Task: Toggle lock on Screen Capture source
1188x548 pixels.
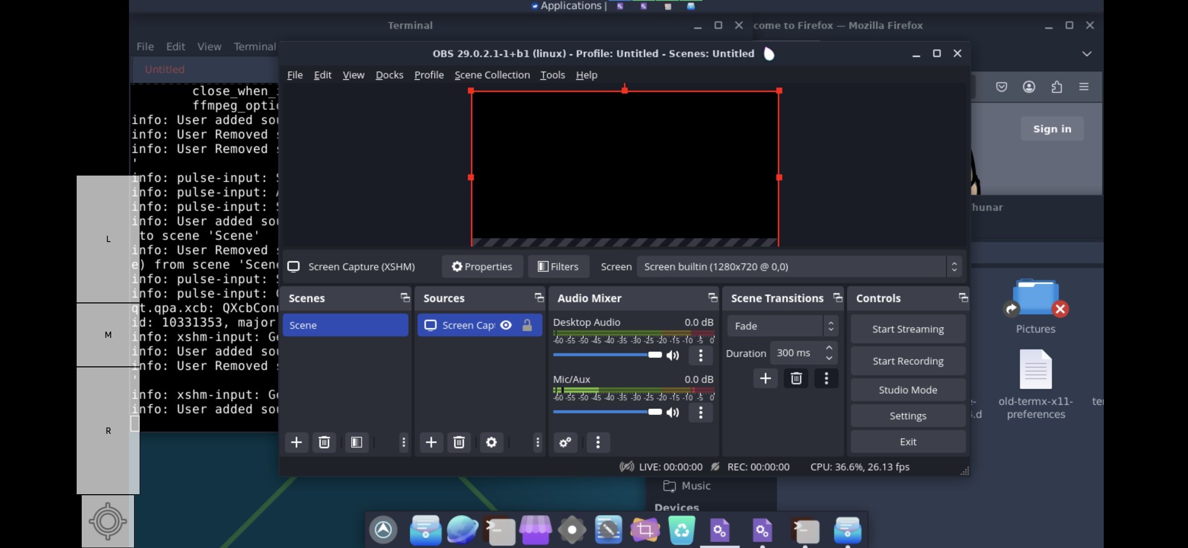Action: pos(527,325)
